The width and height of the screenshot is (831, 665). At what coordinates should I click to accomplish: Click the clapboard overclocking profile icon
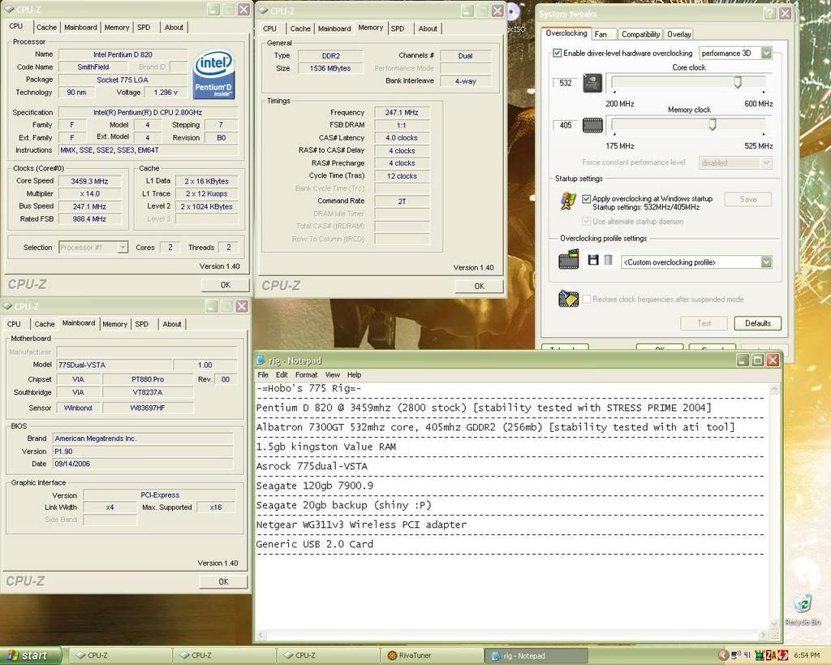(569, 260)
